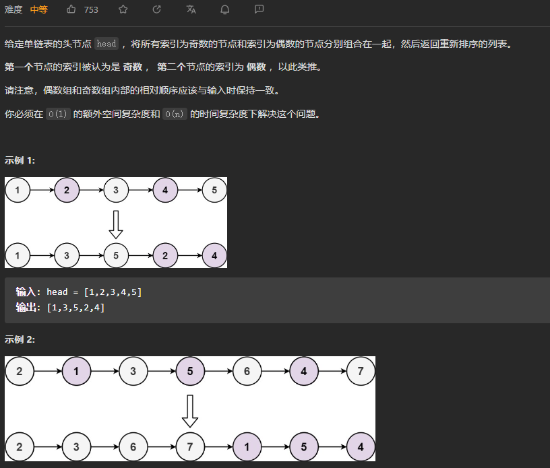
Task: Click the share arrow icon
Action: (156, 9)
